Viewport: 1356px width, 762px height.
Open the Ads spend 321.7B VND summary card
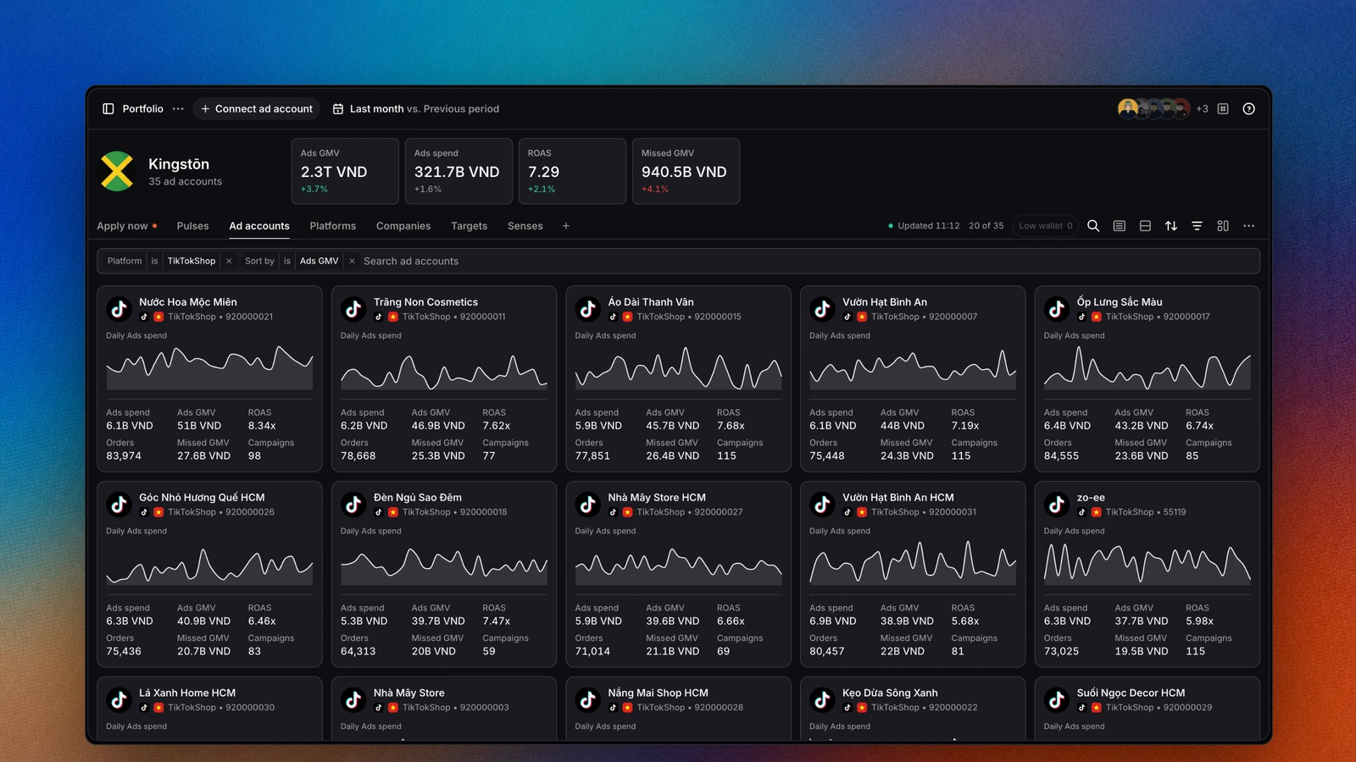(458, 171)
